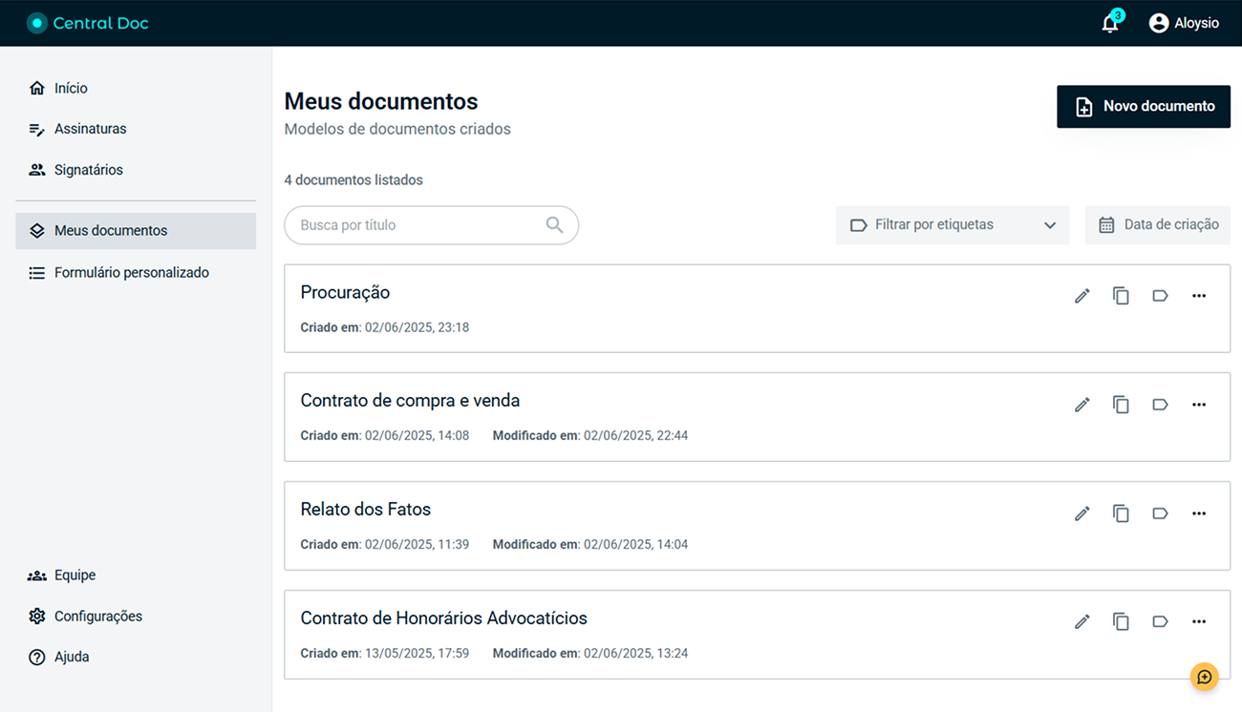Click the yellow chat support icon
The height and width of the screenshot is (712, 1242).
(x=1204, y=677)
